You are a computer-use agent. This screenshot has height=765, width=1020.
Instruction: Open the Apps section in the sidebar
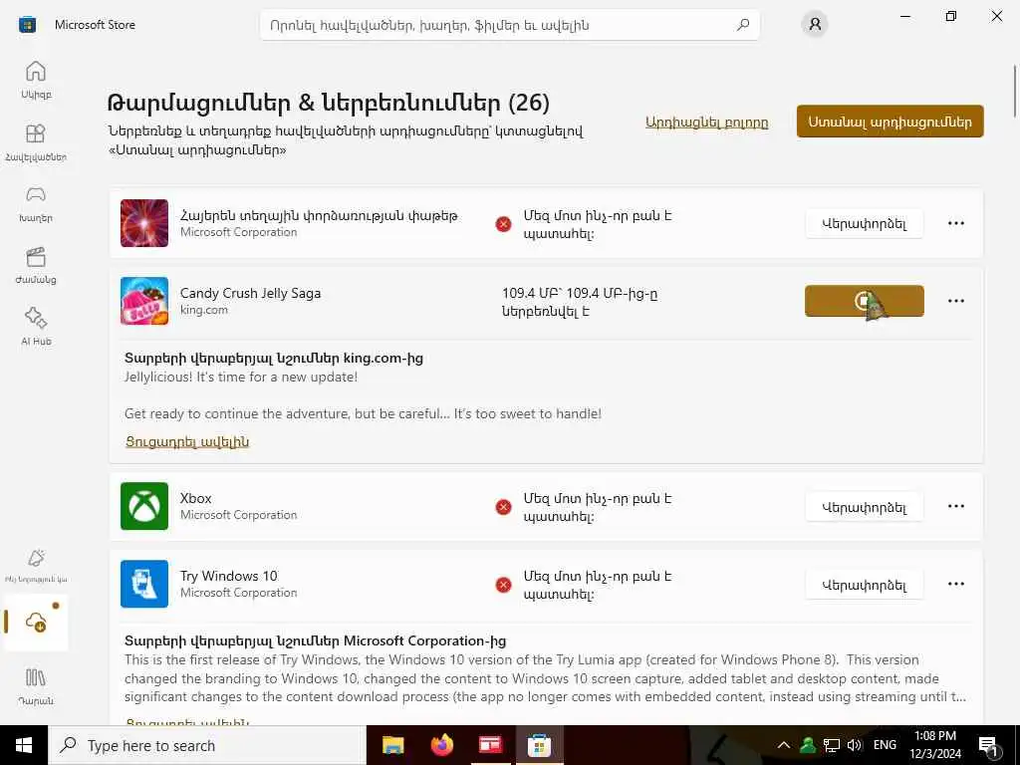pyautogui.click(x=36, y=141)
